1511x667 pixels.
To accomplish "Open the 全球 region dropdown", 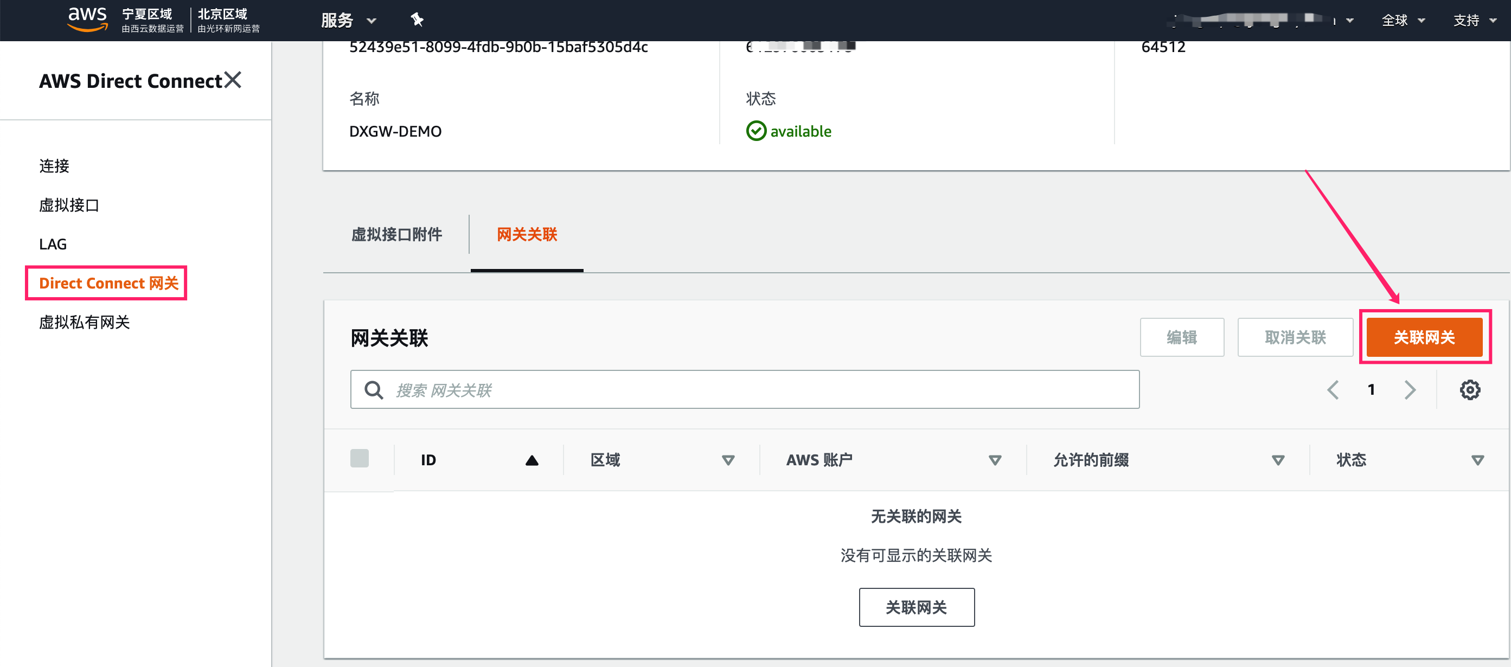I will point(1403,21).
